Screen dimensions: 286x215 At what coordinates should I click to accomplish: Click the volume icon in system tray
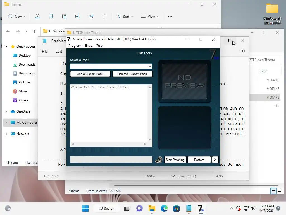point(253,208)
